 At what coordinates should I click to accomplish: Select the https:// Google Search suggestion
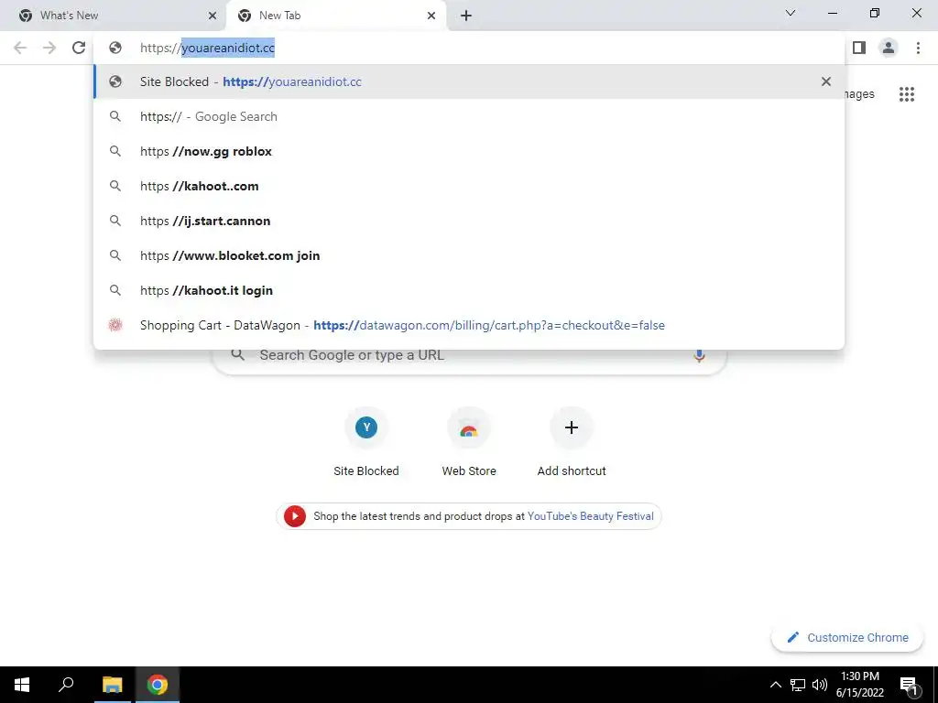click(x=469, y=116)
